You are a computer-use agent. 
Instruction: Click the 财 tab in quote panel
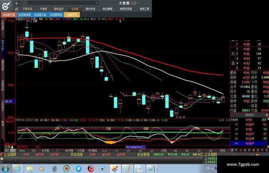click(236, 150)
